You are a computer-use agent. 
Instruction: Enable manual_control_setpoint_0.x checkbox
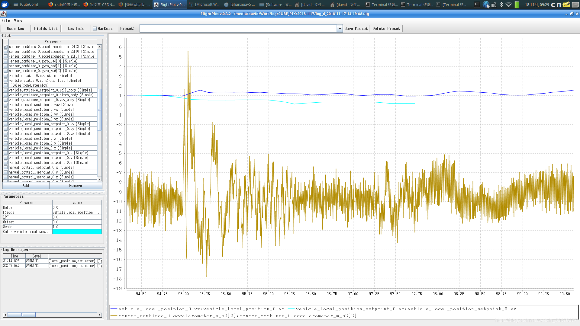point(6,168)
